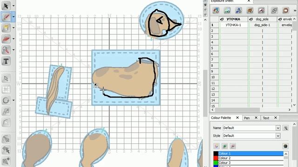The width and height of the screenshot is (298, 167).
Task: Expand the palette Name dropdown
Action: click(278, 128)
